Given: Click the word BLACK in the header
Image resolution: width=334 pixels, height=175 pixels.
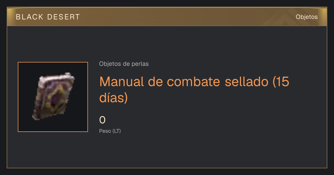Looking at the screenshot, I should (x=30, y=17).
